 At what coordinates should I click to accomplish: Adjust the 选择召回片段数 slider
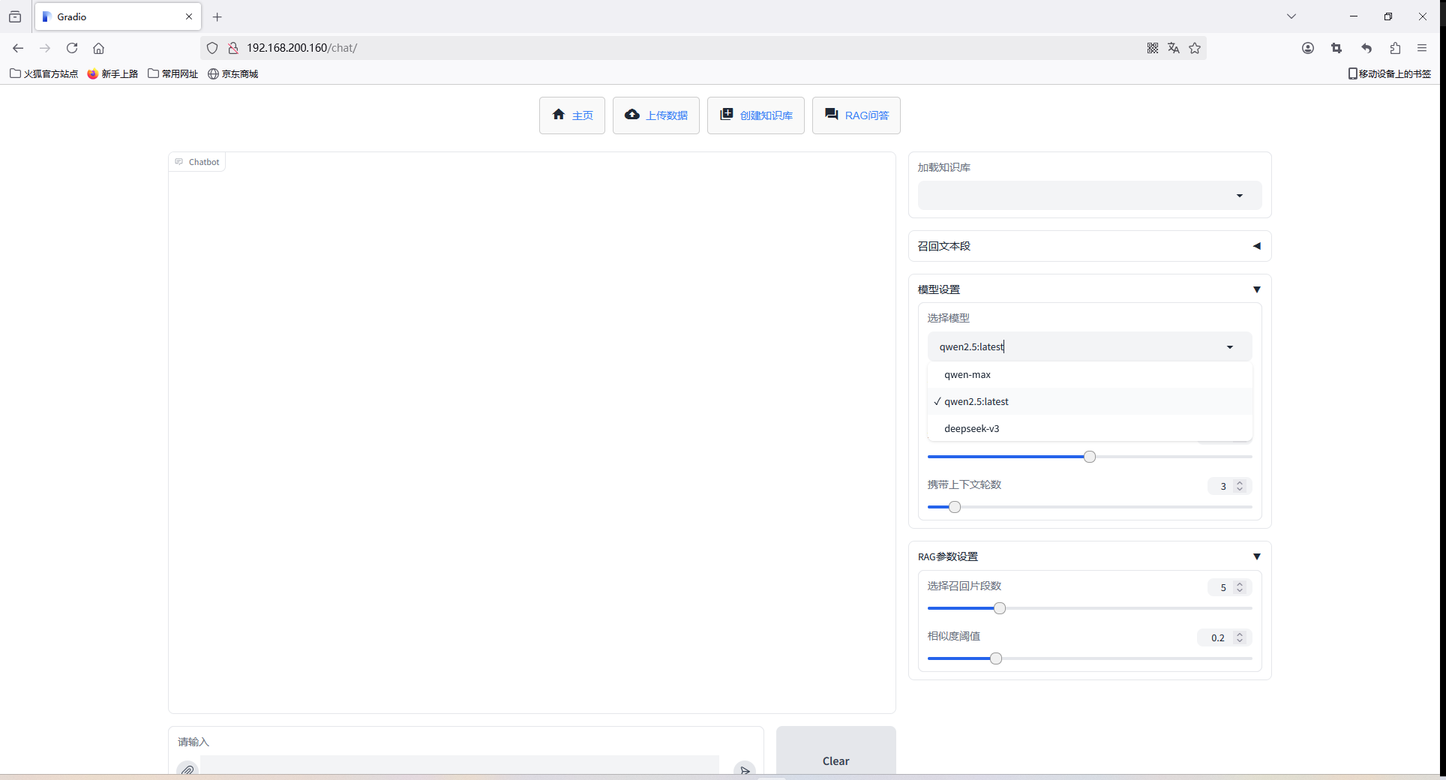point(1089,608)
